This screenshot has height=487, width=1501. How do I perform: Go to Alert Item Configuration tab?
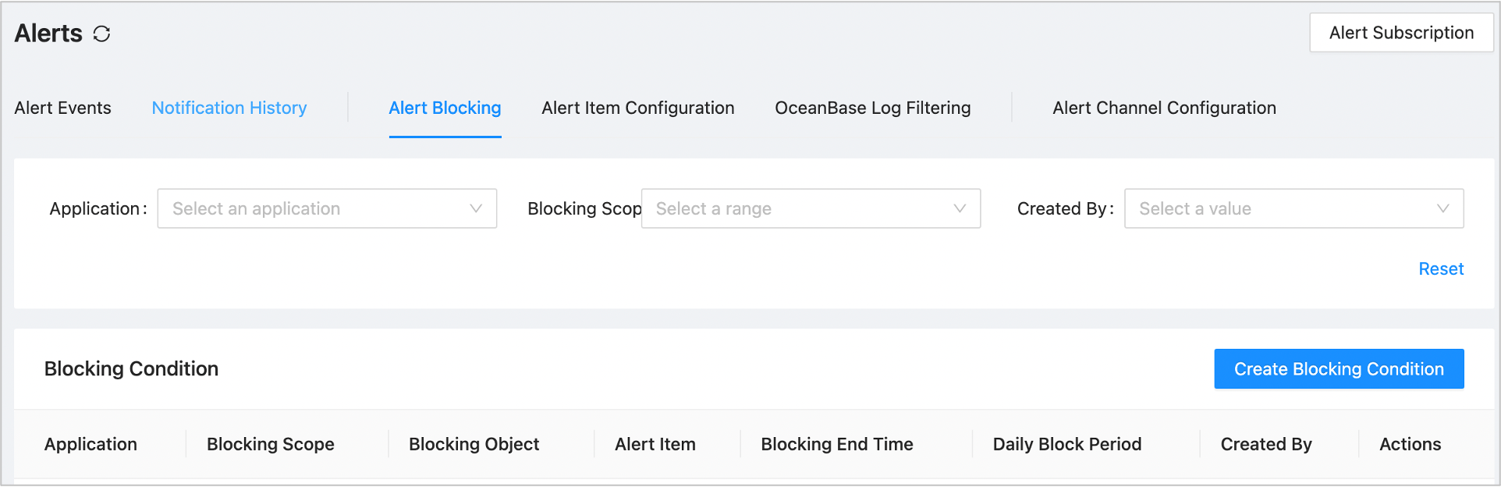coord(638,108)
